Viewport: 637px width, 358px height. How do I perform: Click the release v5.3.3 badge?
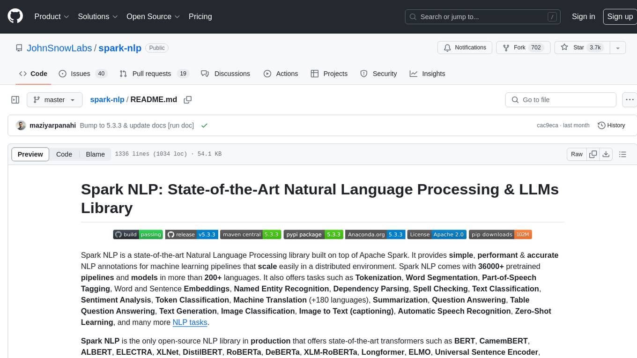point(192,234)
